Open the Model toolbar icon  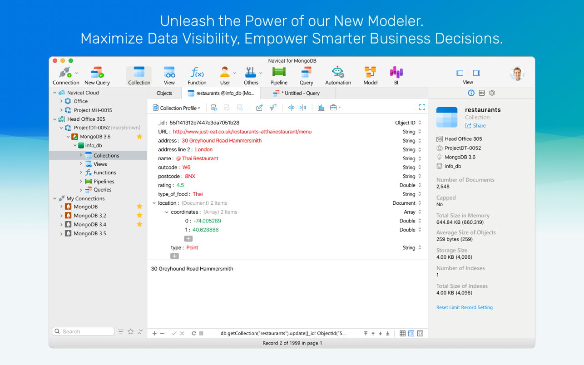point(370,76)
